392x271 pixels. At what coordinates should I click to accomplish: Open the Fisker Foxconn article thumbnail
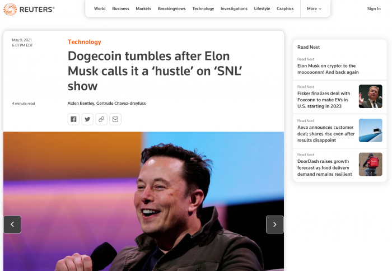coord(371,96)
